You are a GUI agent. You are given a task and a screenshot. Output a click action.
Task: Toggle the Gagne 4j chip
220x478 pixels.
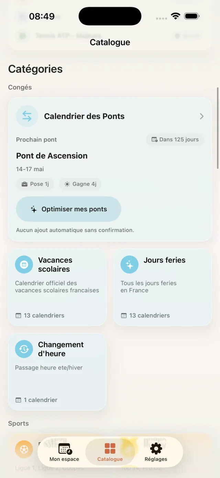click(x=80, y=184)
